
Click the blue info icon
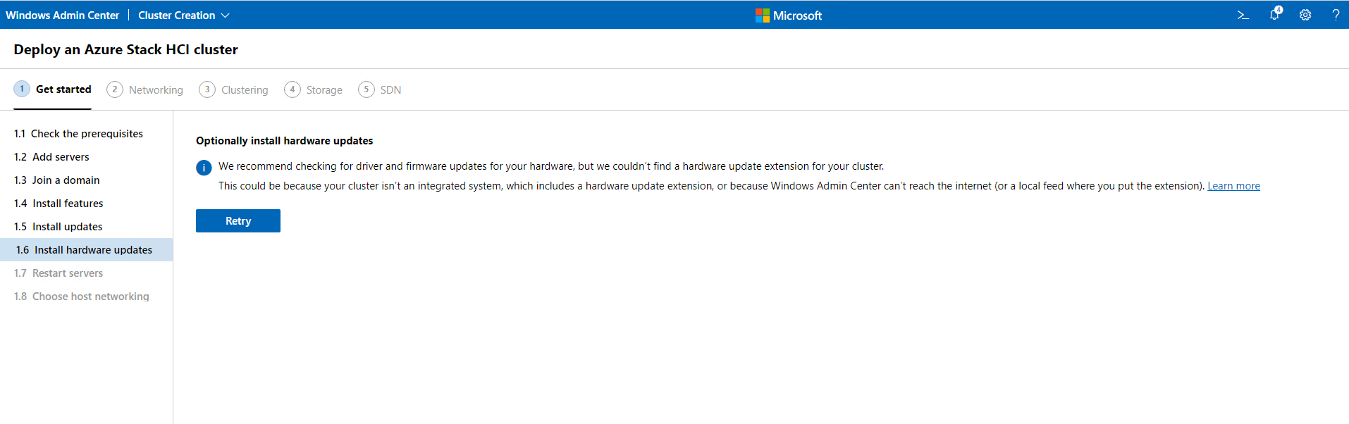(204, 168)
